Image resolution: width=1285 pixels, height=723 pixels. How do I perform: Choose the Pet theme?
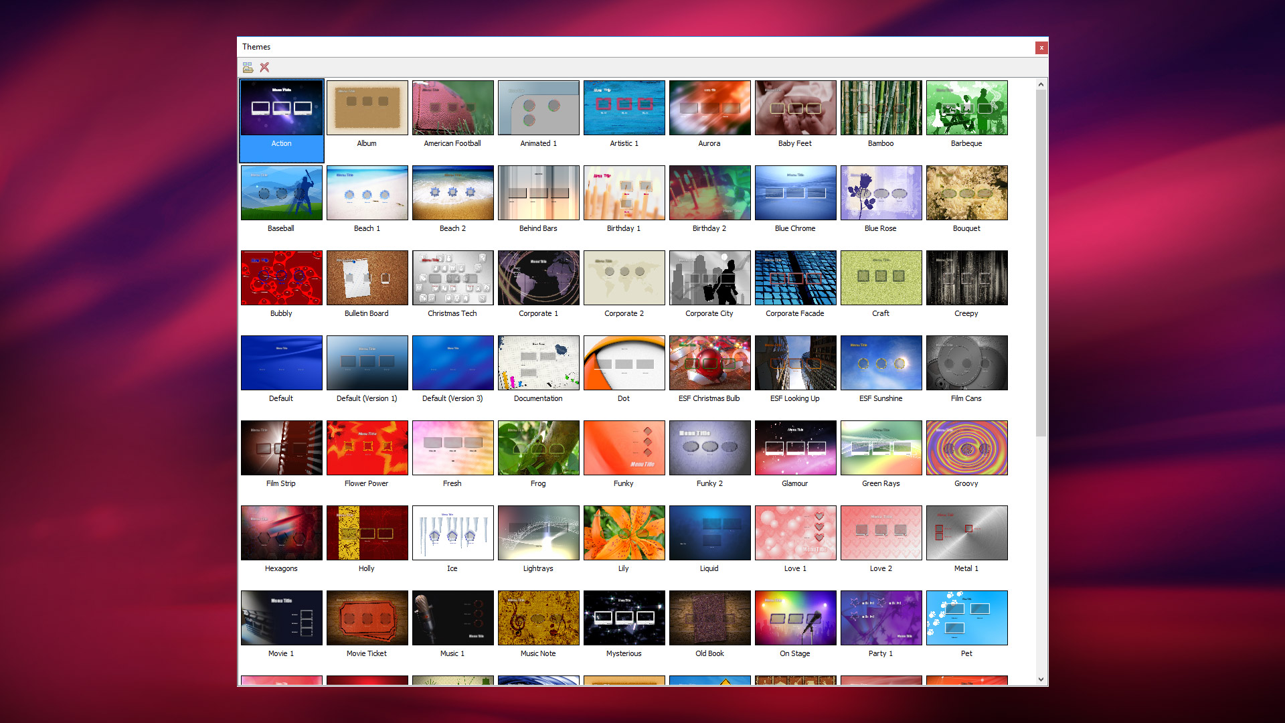click(x=966, y=617)
